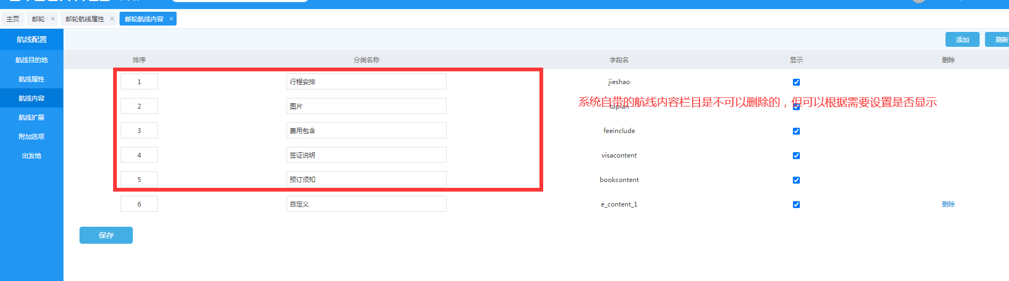1009x281 pixels.
Task: Open 附加选项 in the sidebar
Action: [31, 137]
